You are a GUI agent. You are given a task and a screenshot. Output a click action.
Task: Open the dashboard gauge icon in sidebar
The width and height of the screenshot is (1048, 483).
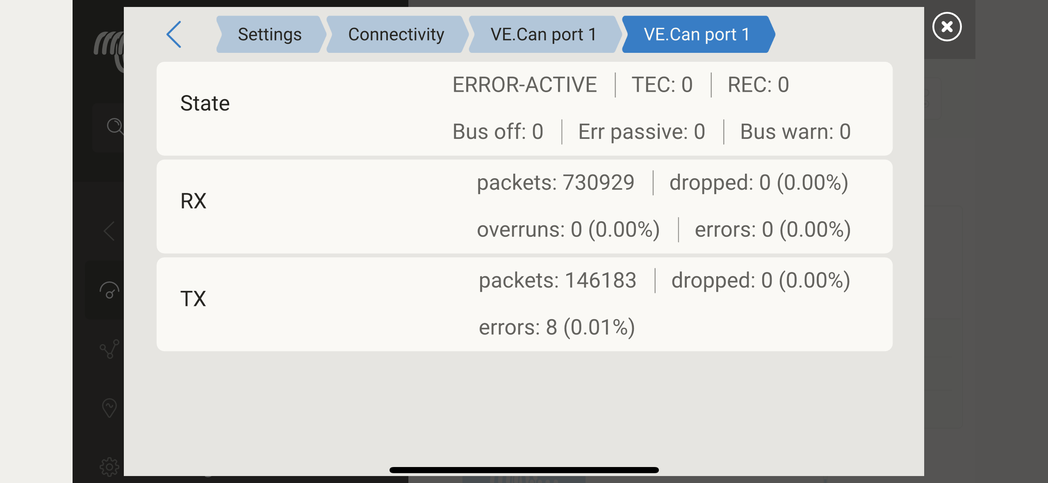[109, 290]
